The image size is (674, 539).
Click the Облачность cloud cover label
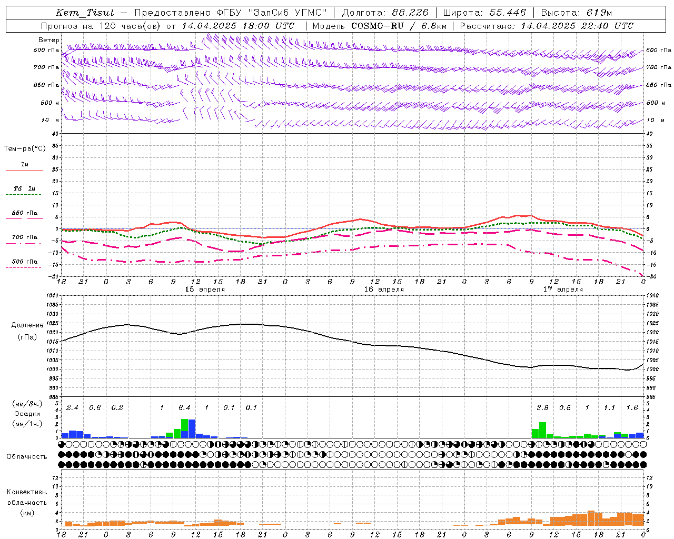(x=27, y=457)
